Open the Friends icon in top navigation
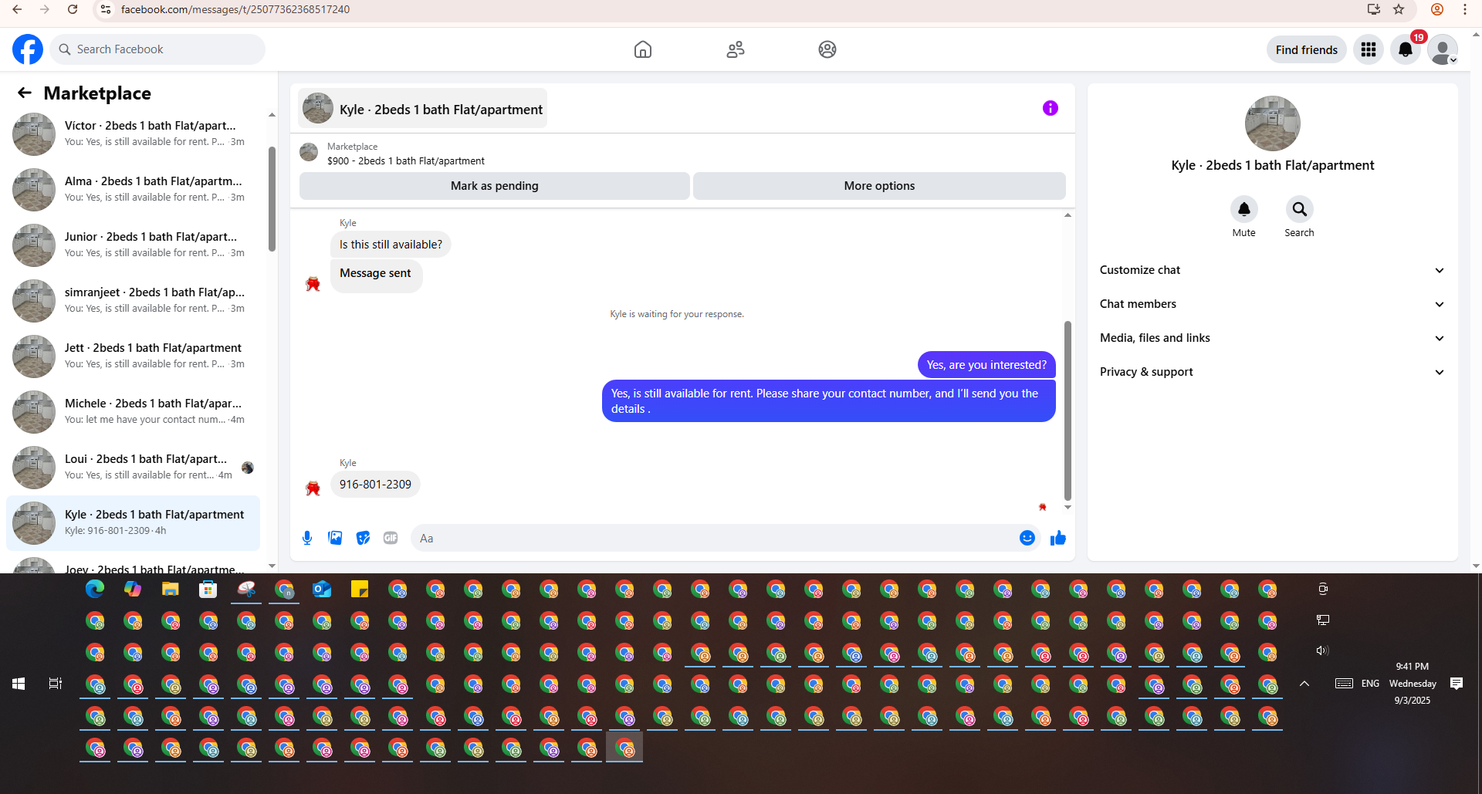This screenshot has height=794, width=1482. click(x=736, y=49)
